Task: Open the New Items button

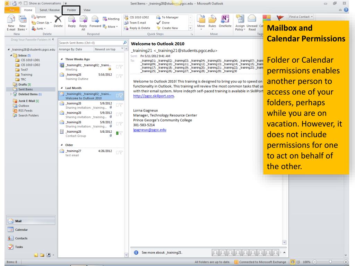Action: point(23,23)
